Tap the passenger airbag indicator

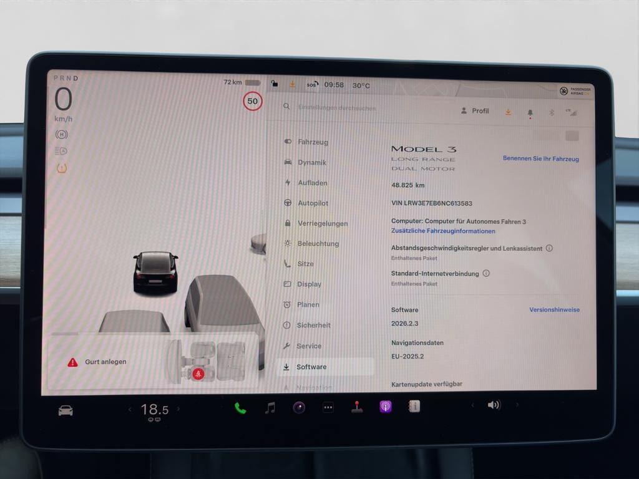coord(575,91)
